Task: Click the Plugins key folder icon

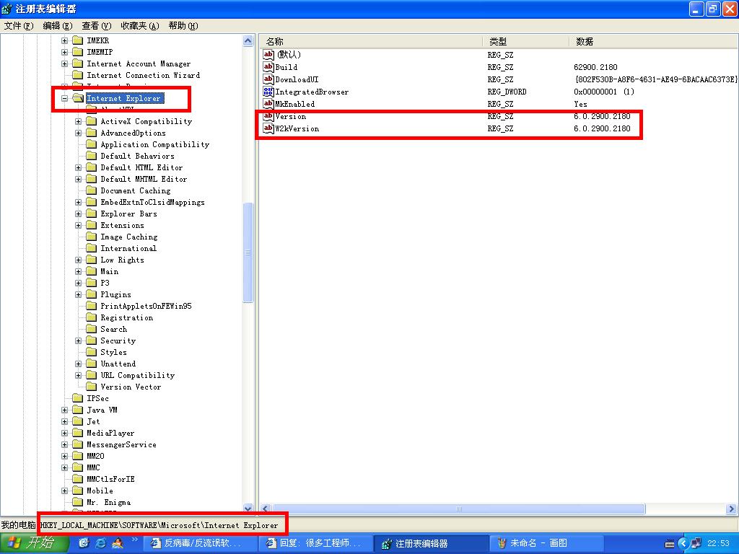Action: [x=92, y=294]
